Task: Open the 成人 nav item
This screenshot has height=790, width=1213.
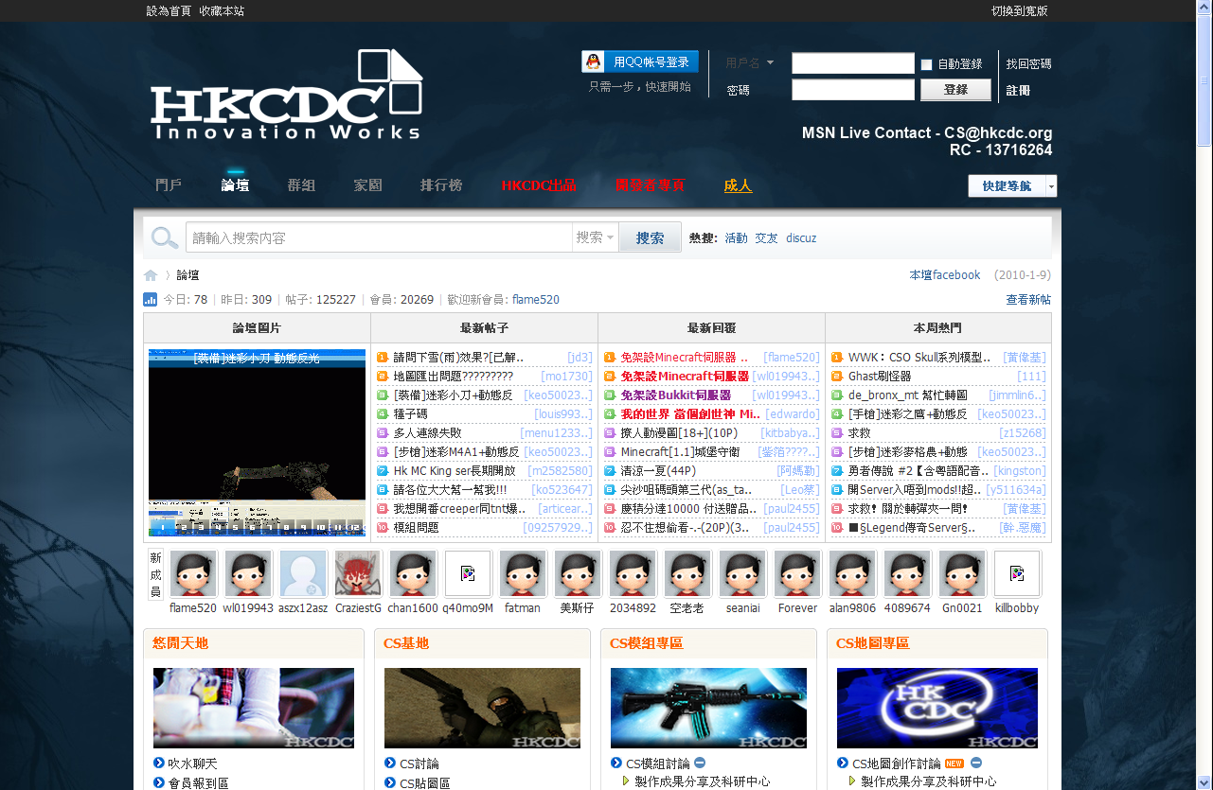Action: click(738, 185)
